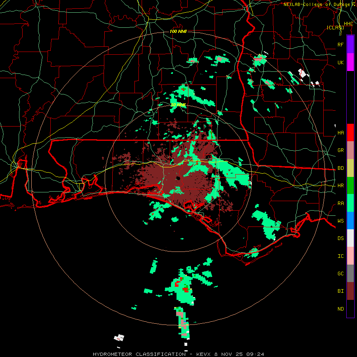Image resolution: width=357 pixels, height=357 pixels.
Task: Click the GC gray legend swatch
Action: 350,273
